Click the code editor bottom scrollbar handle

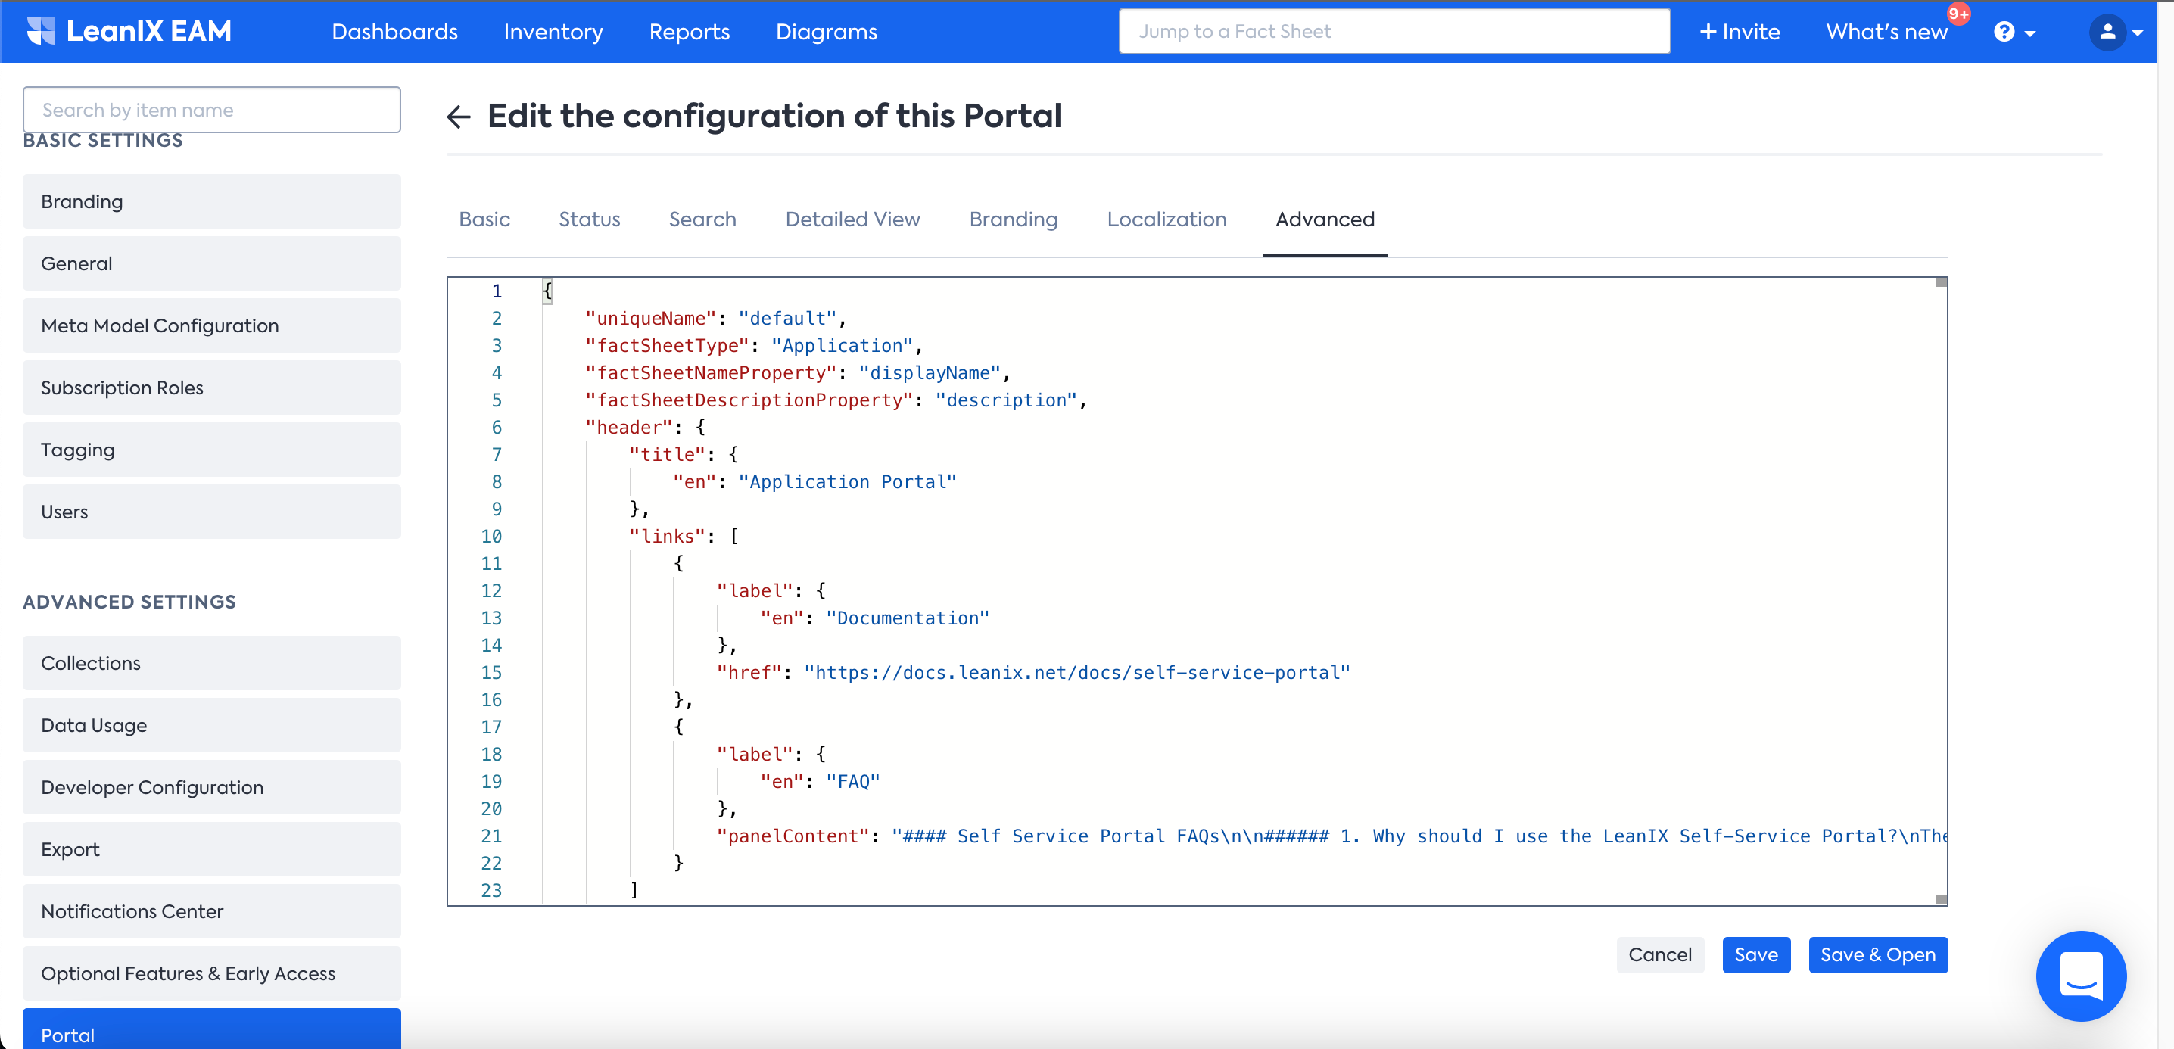click(1940, 900)
